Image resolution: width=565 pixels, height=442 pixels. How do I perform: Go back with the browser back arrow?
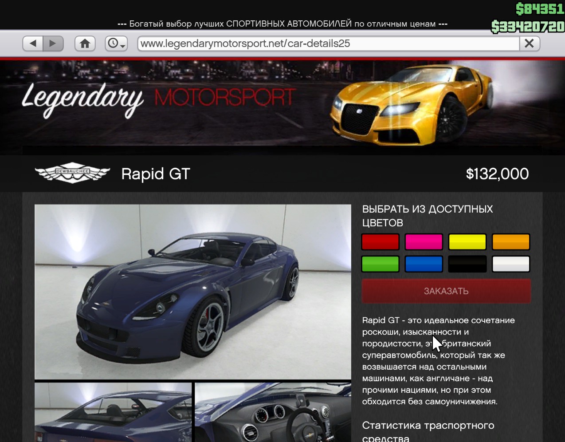coord(33,43)
